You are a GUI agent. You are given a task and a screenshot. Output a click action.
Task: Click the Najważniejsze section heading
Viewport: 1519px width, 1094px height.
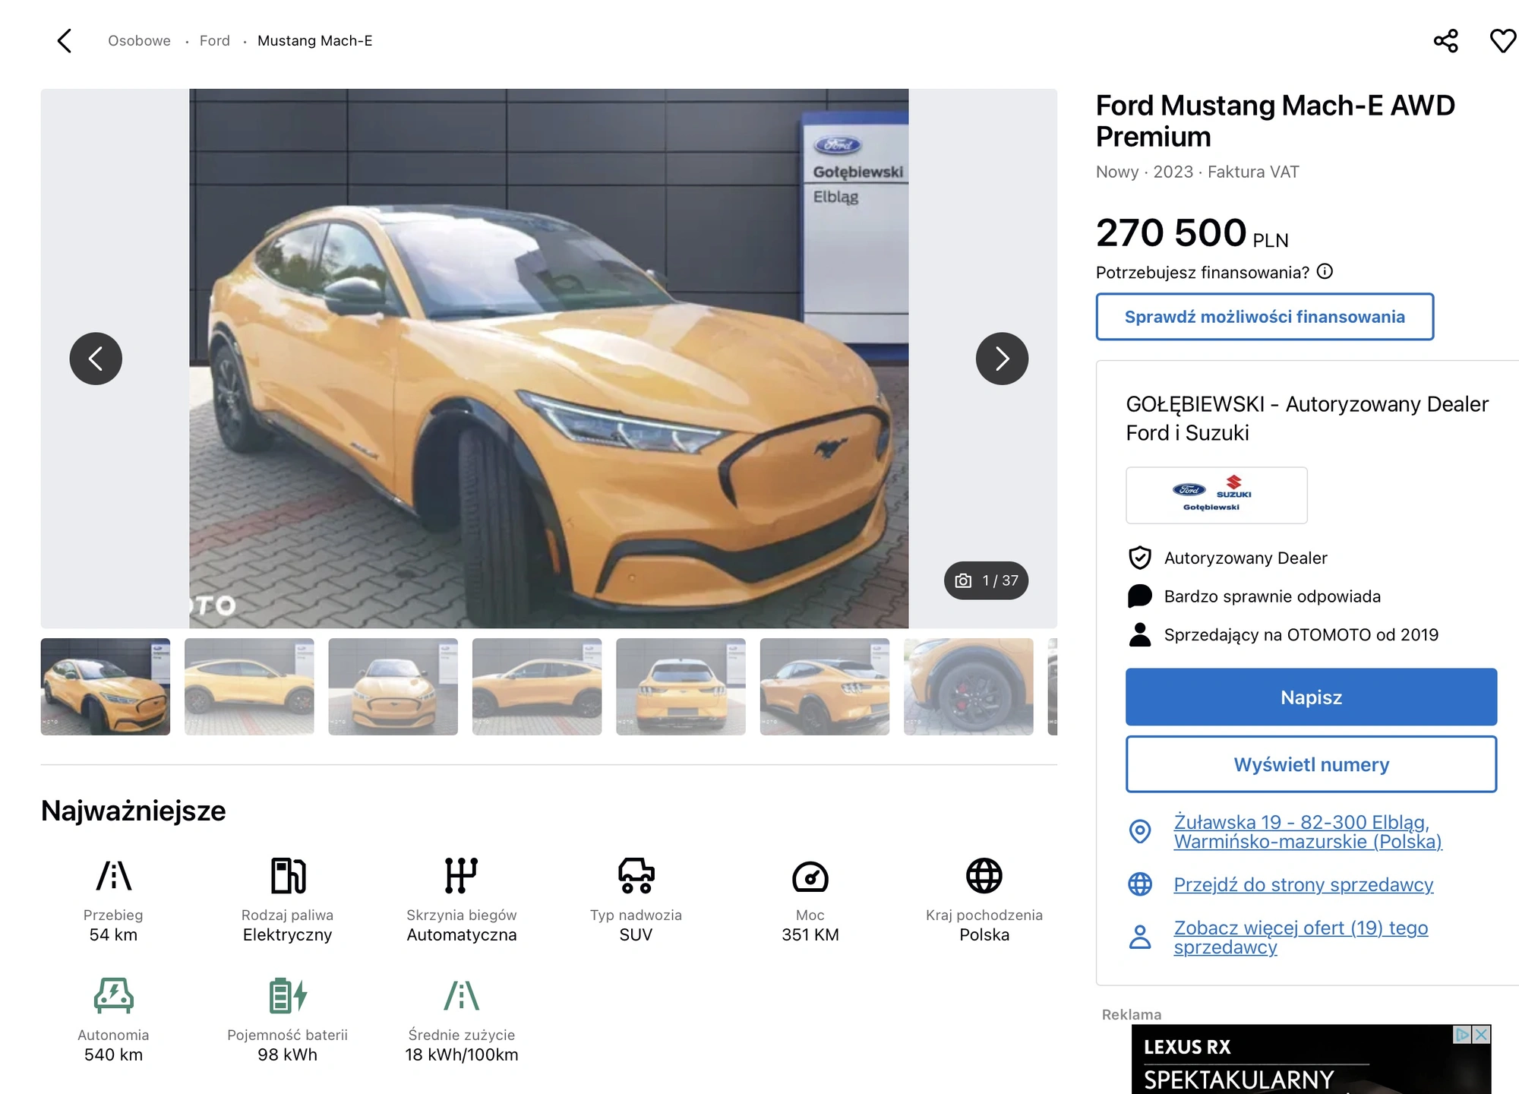[134, 811]
